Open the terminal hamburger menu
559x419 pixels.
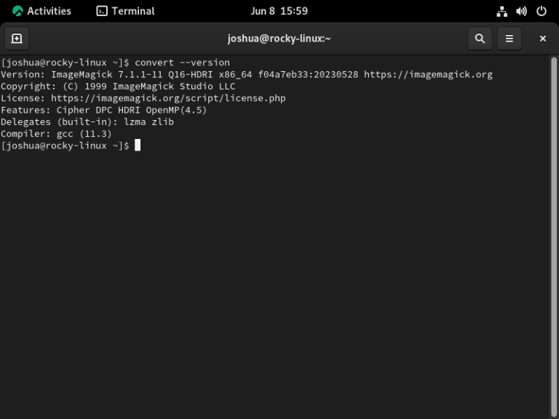(x=509, y=39)
